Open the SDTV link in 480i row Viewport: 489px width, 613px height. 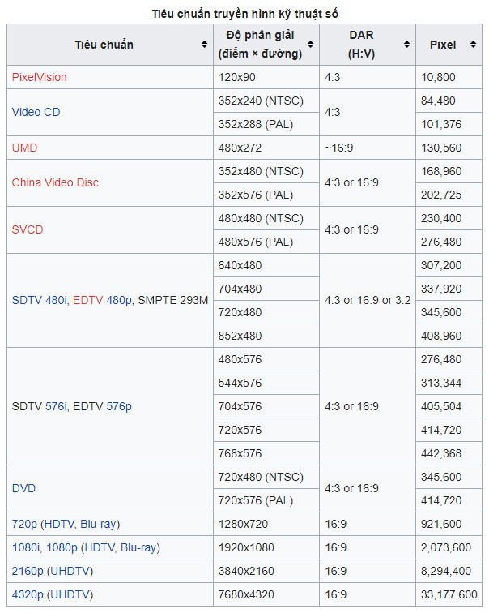pos(27,300)
